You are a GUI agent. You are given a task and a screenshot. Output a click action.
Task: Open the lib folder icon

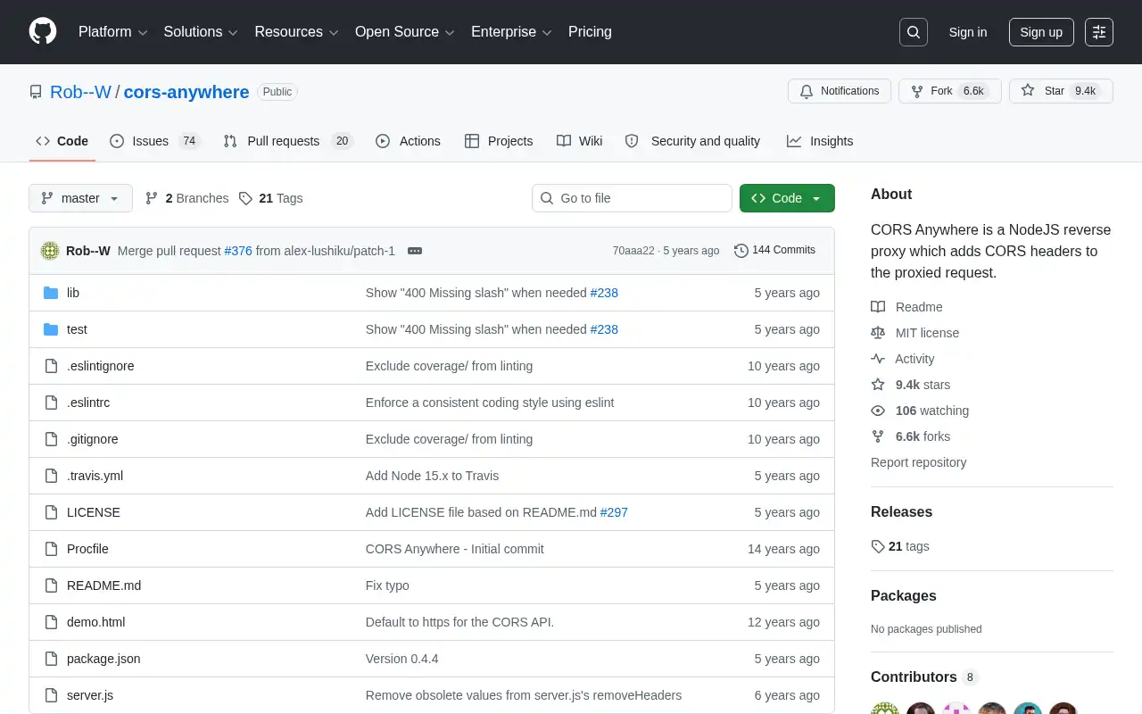click(51, 293)
